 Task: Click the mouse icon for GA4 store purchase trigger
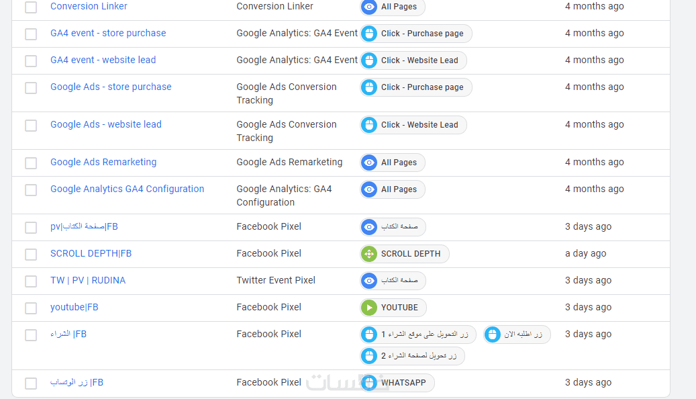point(369,34)
